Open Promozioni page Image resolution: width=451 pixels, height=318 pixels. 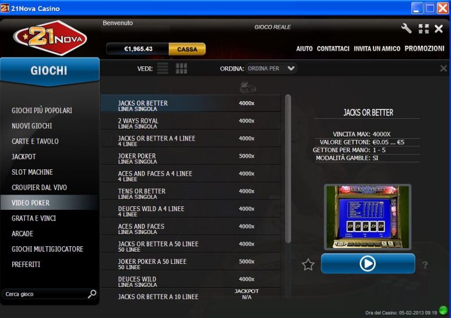424,49
